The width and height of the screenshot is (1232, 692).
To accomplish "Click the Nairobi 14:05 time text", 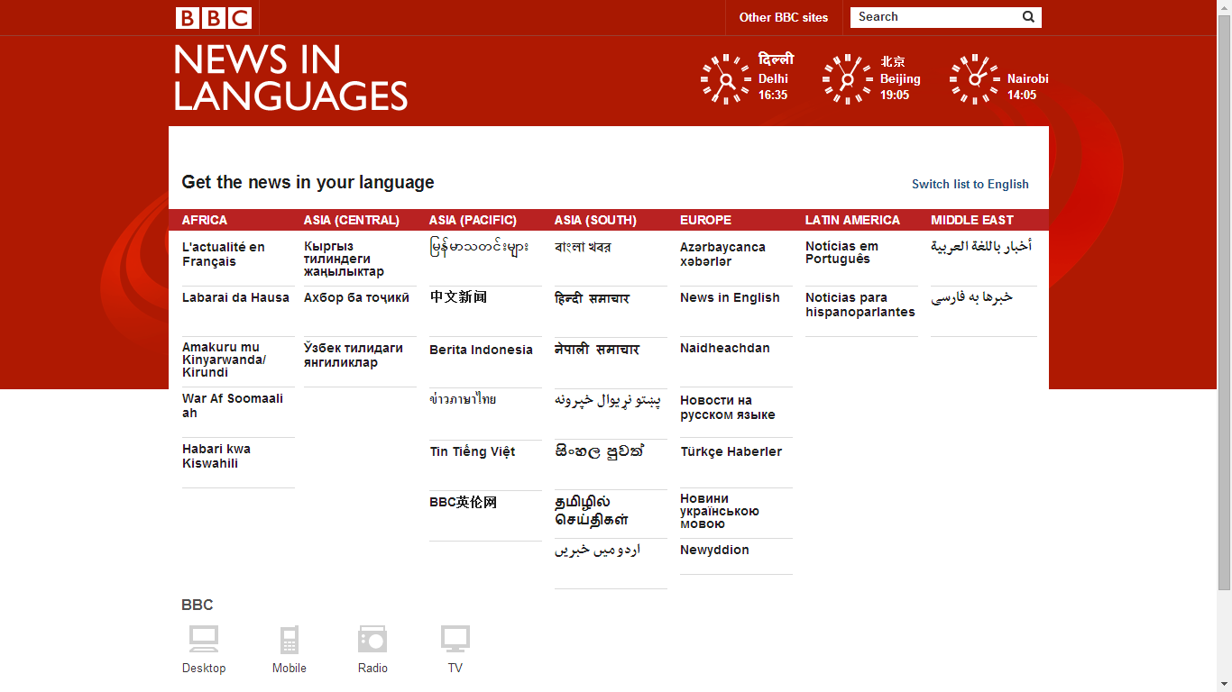I will click(1022, 95).
